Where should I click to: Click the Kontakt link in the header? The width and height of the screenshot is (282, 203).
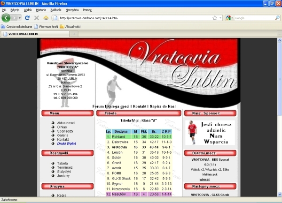pyautogui.click(x=140, y=106)
